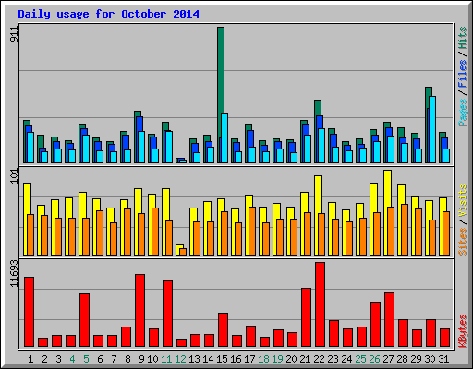Click the red KBytes bar for day 11
The width and height of the screenshot is (473, 369).
167,314
